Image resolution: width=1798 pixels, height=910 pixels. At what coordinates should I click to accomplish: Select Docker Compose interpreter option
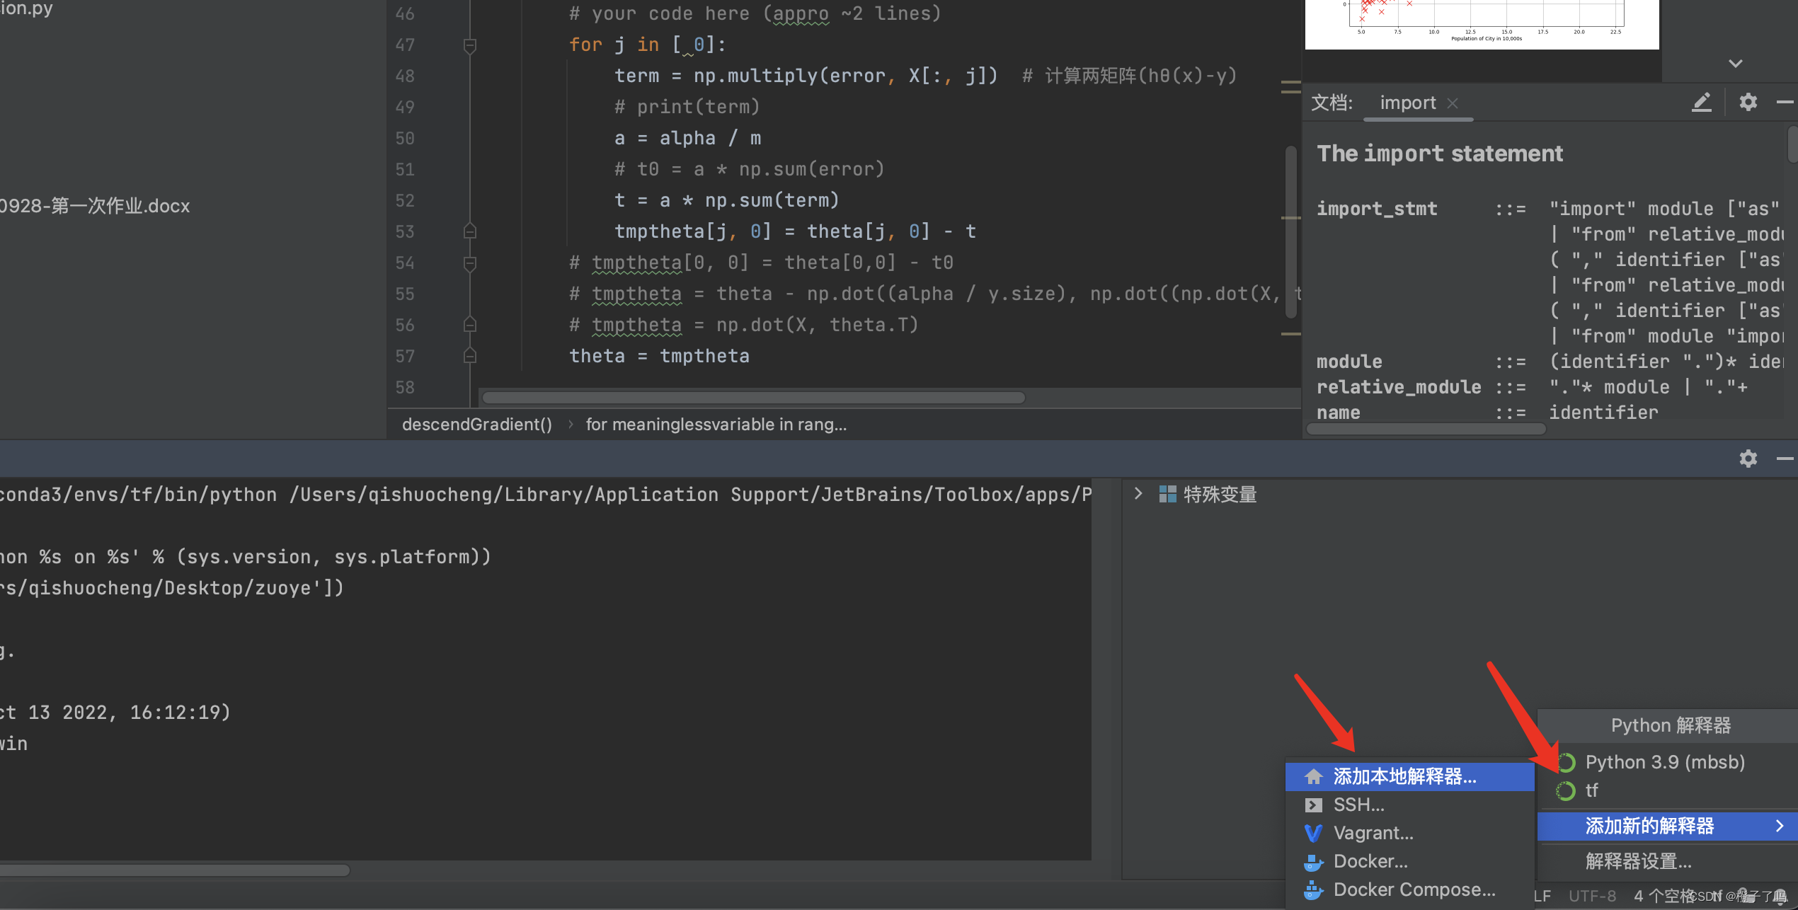tap(1413, 890)
